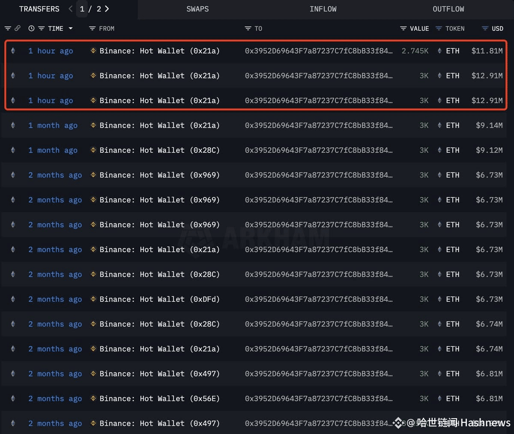Open recipient address in the $11.81M row
The image size is (514, 434).
[x=319, y=51]
